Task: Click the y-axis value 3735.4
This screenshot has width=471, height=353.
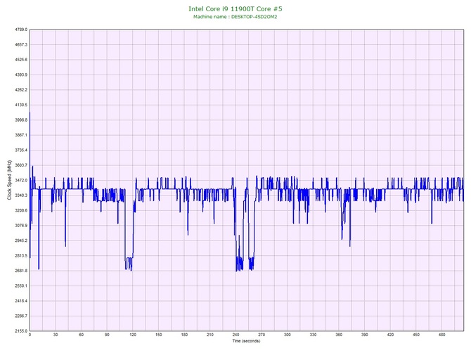Action: 21,150
